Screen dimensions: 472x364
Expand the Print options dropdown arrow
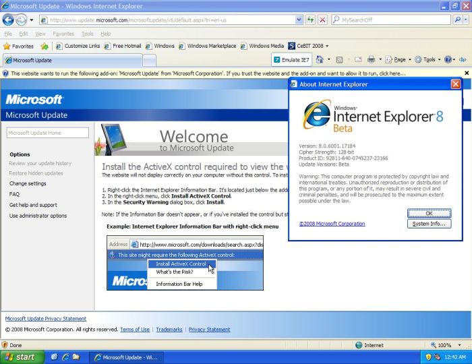point(380,59)
